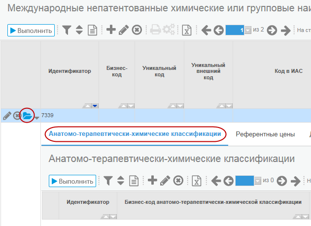The image size is (311, 226).
Task: Click the lower page number input field
Action: 244,181
